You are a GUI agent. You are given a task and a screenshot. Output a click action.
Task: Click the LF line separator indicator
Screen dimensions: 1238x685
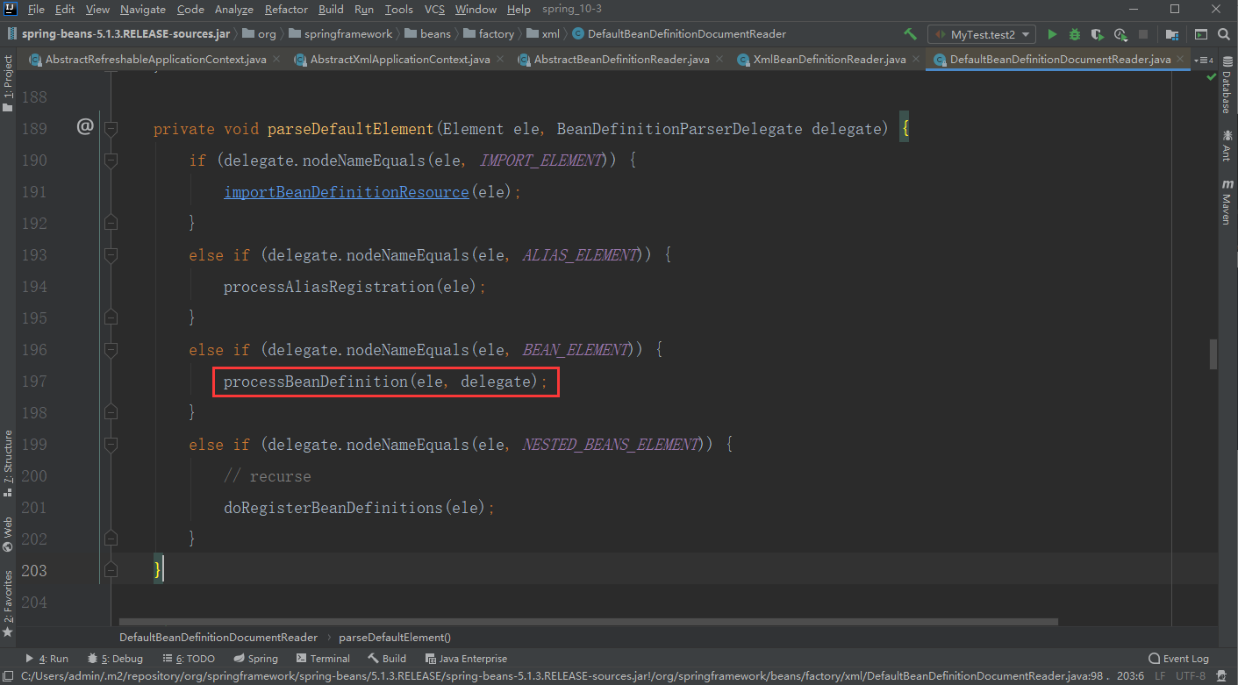(x=1160, y=676)
